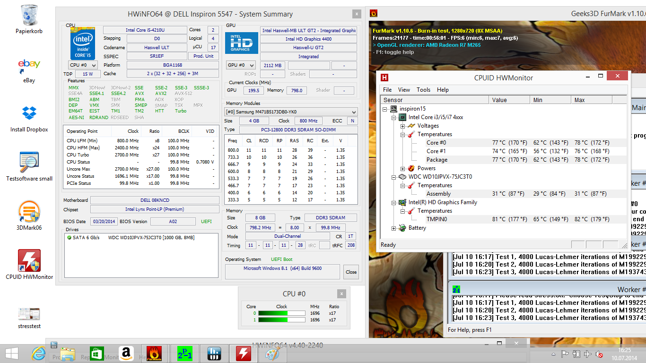Image resolution: width=646 pixels, height=363 pixels.
Task: Open the GPU #0 selector dropdown in HWiNFO64
Action: coord(241,65)
